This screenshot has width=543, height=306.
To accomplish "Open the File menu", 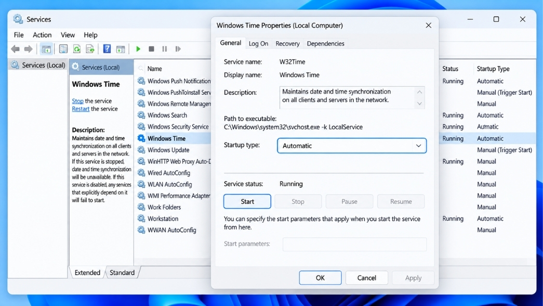I will [19, 35].
